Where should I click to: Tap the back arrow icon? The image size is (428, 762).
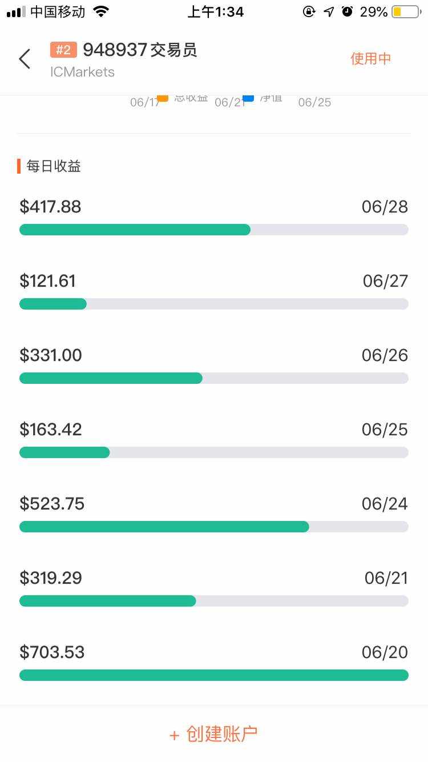pyautogui.click(x=25, y=59)
